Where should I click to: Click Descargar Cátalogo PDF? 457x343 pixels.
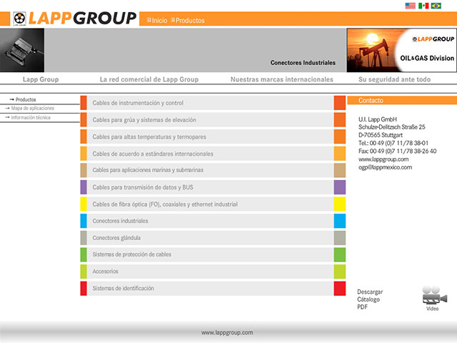pyautogui.click(x=370, y=299)
